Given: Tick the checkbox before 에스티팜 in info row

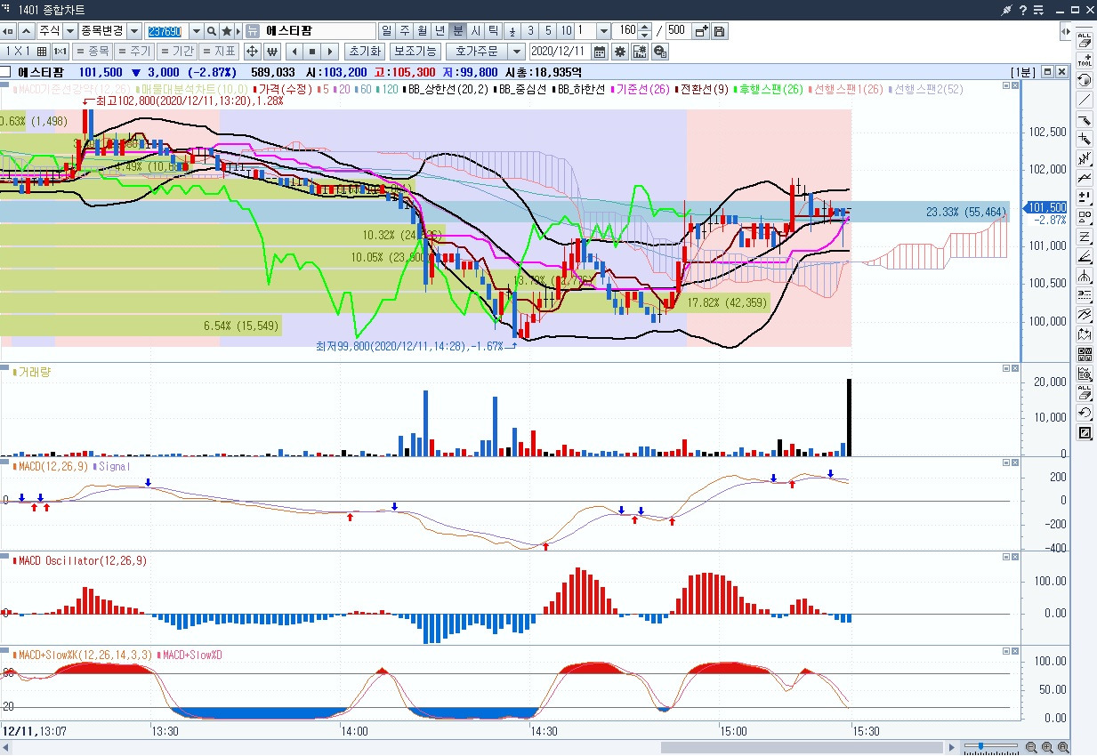Looking at the screenshot, I should click(5, 72).
